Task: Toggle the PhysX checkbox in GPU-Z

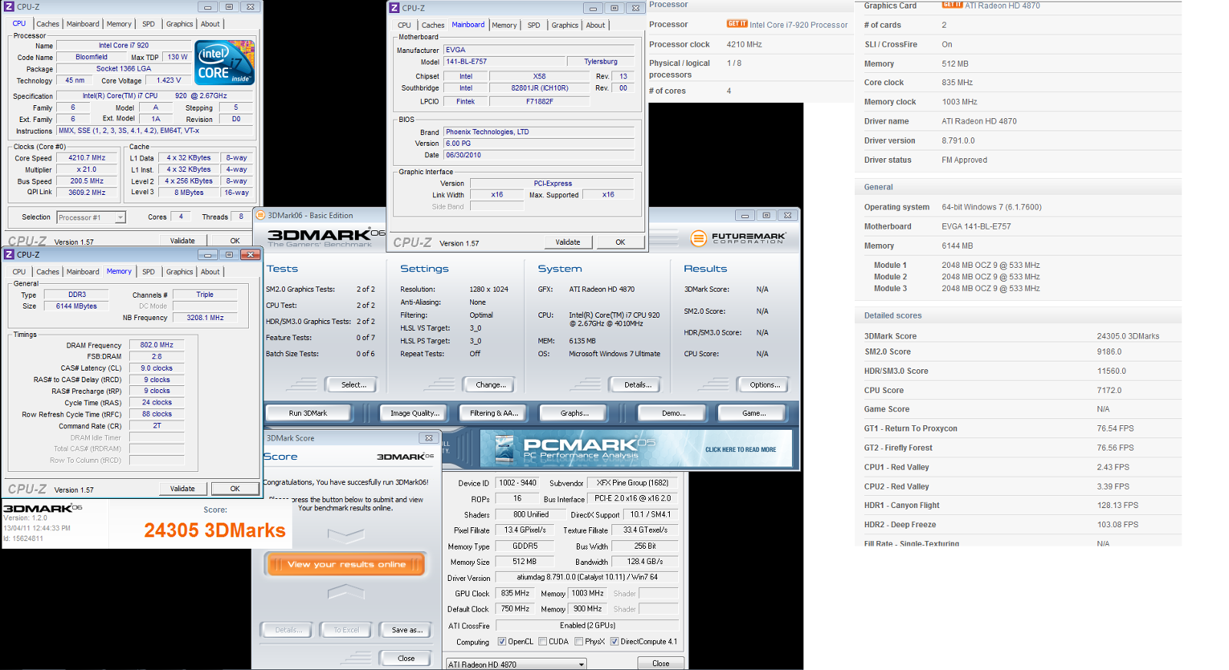Action: (x=578, y=642)
